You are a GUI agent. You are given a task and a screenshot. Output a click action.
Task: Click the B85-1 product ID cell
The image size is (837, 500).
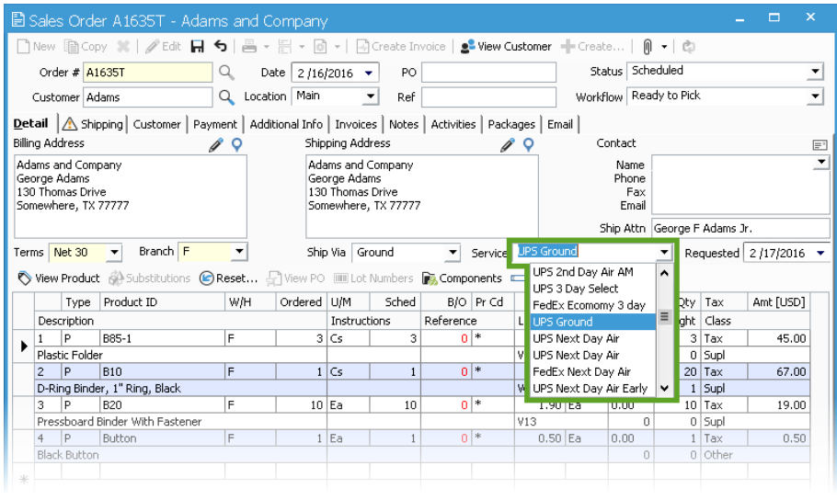pos(162,338)
